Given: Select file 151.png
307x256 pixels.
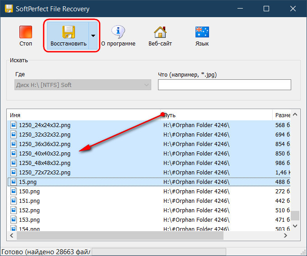Looking at the screenshot, I should pos(29,201).
